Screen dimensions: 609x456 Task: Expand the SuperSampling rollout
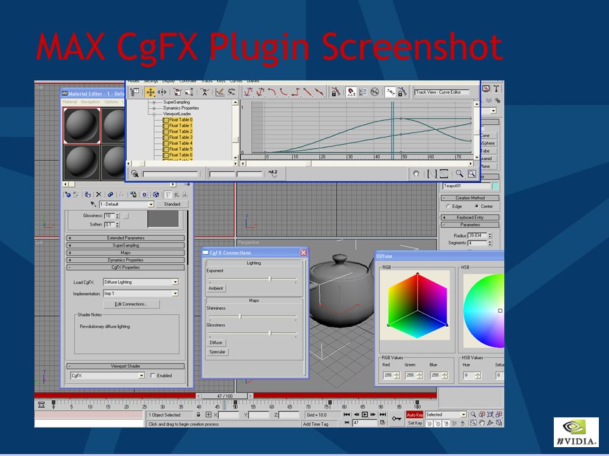125,245
